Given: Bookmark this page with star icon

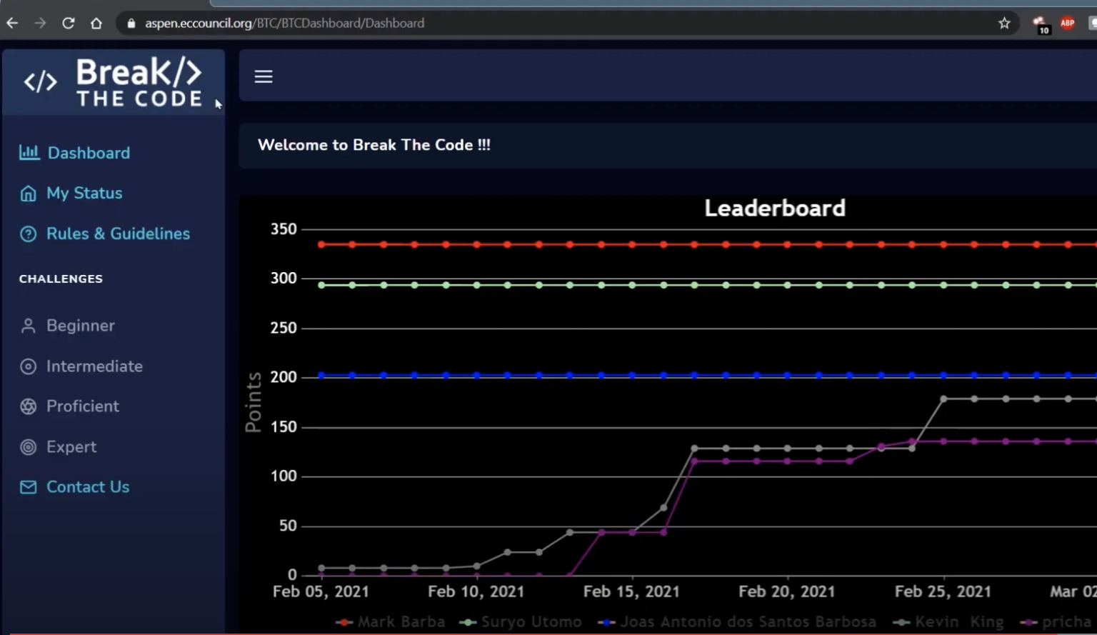Looking at the screenshot, I should click(x=1004, y=23).
